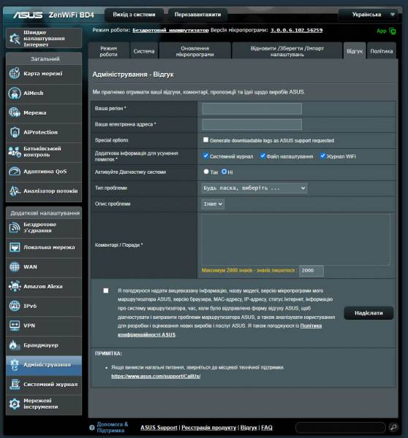Open the VPN monitor icon
This screenshot has width=408, height=438.
click(x=15, y=326)
